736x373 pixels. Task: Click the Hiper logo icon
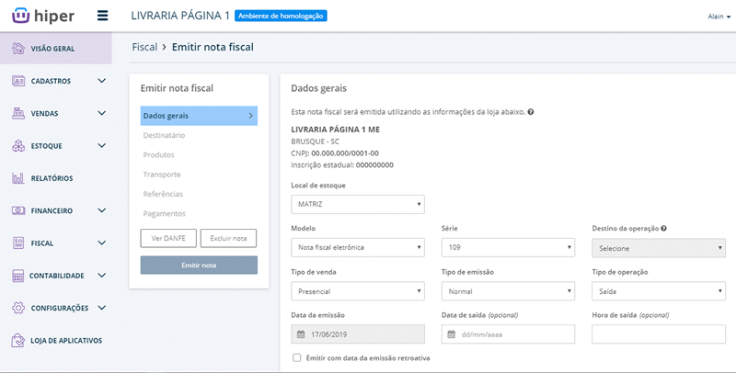pos(17,17)
